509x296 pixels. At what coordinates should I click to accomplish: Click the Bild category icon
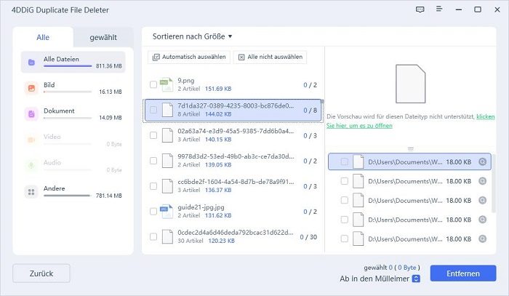point(31,87)
